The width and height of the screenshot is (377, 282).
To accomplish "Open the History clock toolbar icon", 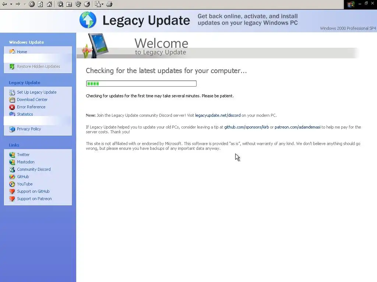I will 87,4.
